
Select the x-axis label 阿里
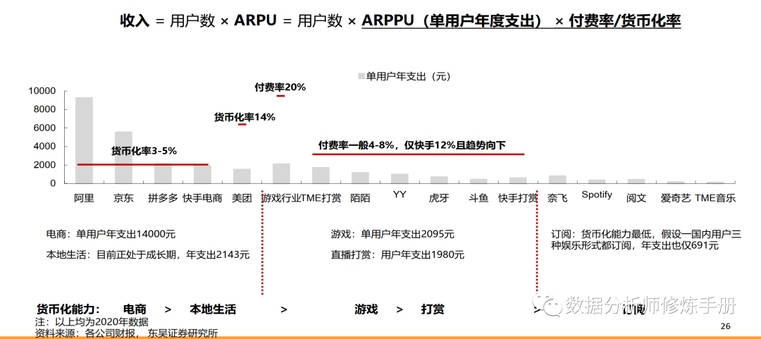click(x=84, y=198)
